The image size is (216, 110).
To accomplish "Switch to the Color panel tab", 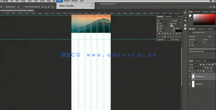I will pos(191,12).
